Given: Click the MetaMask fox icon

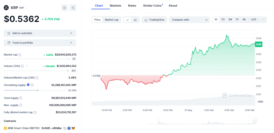Looking at the screenshot, I should point(74,128).
